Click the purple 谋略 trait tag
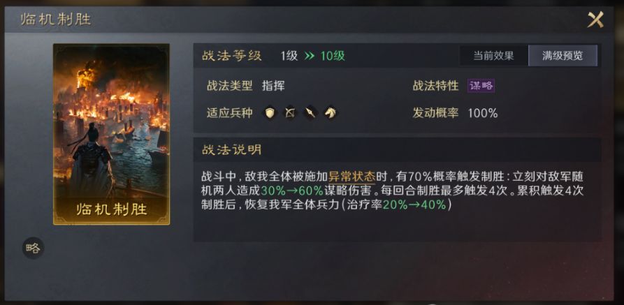This screenshot has height=305, width=624. pyautogui.click(x=481, y=86)
